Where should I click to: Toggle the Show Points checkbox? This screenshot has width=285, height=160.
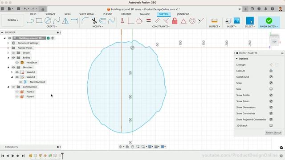[x=271, y=101]
